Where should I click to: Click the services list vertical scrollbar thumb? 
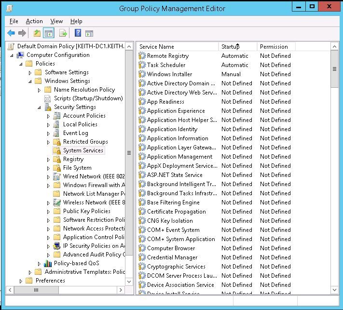(x=334, y=69)
